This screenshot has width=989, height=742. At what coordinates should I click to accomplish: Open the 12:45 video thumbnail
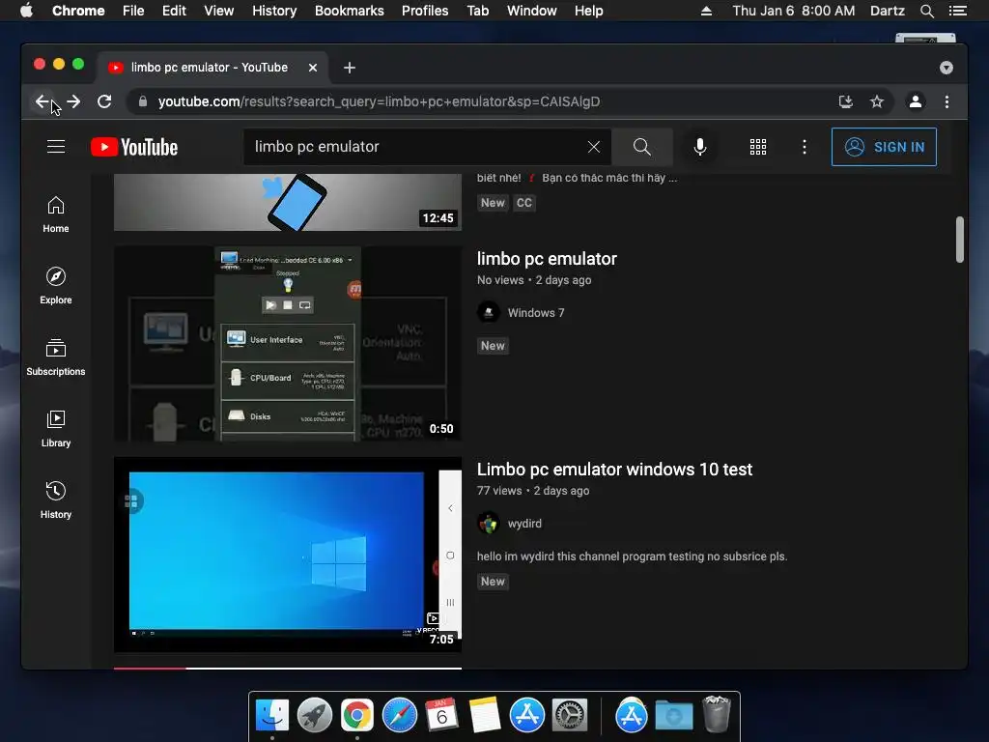coord(288,202)
